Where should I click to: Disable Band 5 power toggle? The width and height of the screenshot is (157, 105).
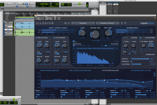(x=150, y=91)
